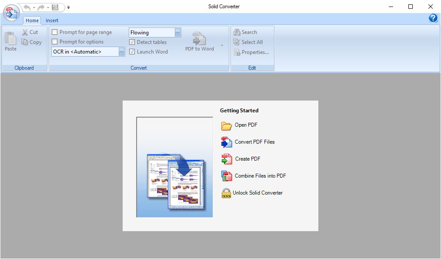Click the Convert group label
The width and height of the screenshot is (441, 259).
pyautogui.click(x=138, y=68)
